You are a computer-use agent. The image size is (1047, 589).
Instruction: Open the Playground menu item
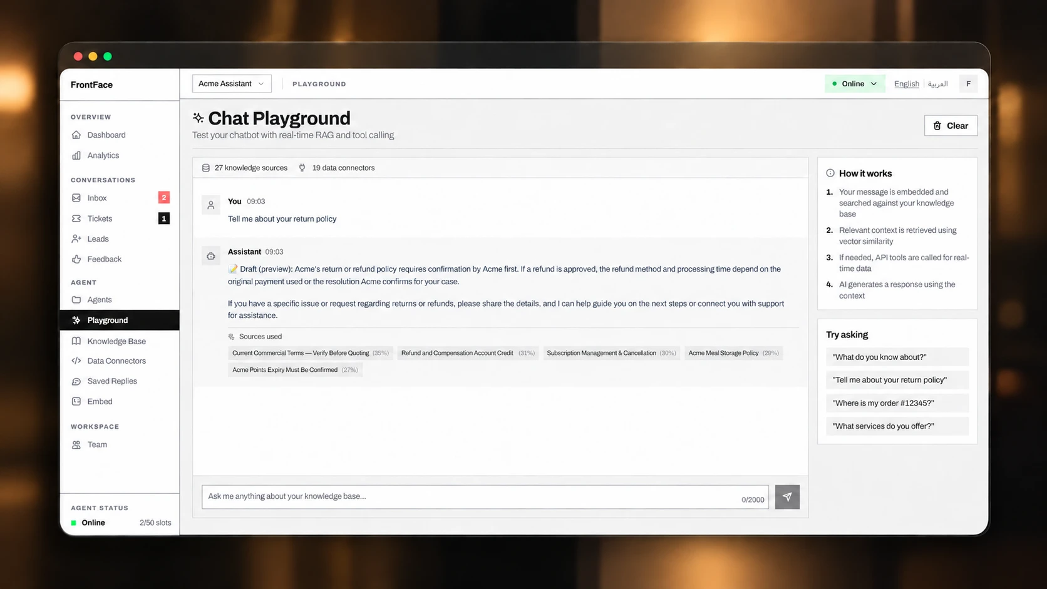[120, 320]
